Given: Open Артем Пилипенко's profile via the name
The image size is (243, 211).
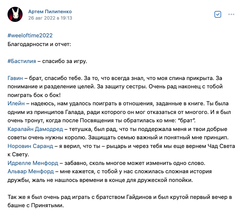Looking at the screenshot, I should [x=50, y=12].
